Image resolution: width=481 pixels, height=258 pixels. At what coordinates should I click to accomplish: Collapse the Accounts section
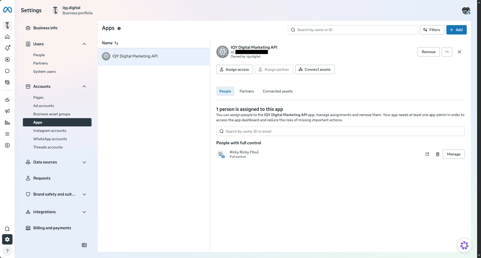[x=84, y=87]
